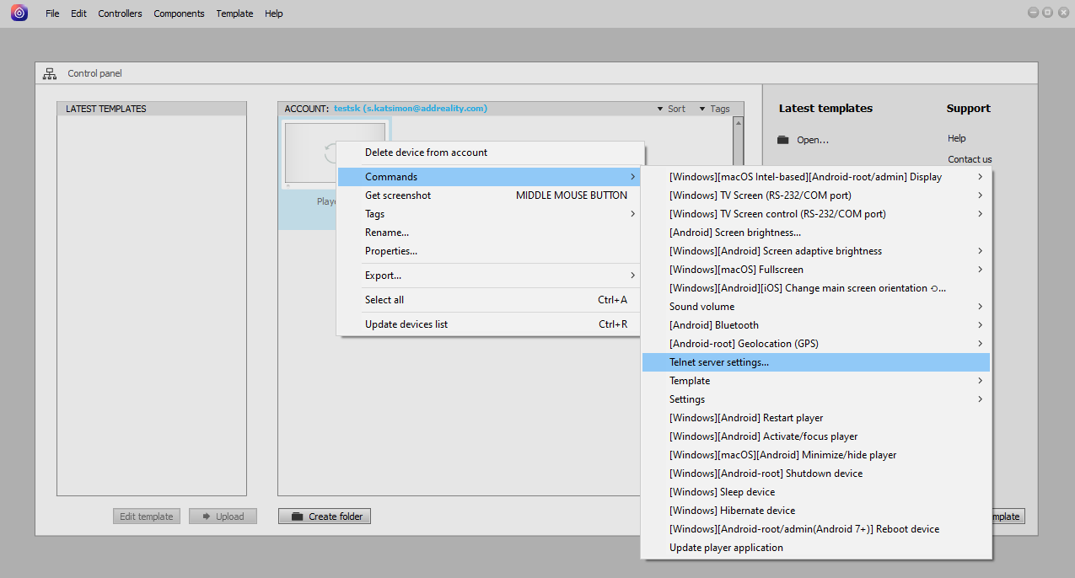Expand the Commands submenu arrow

(632, 177)
